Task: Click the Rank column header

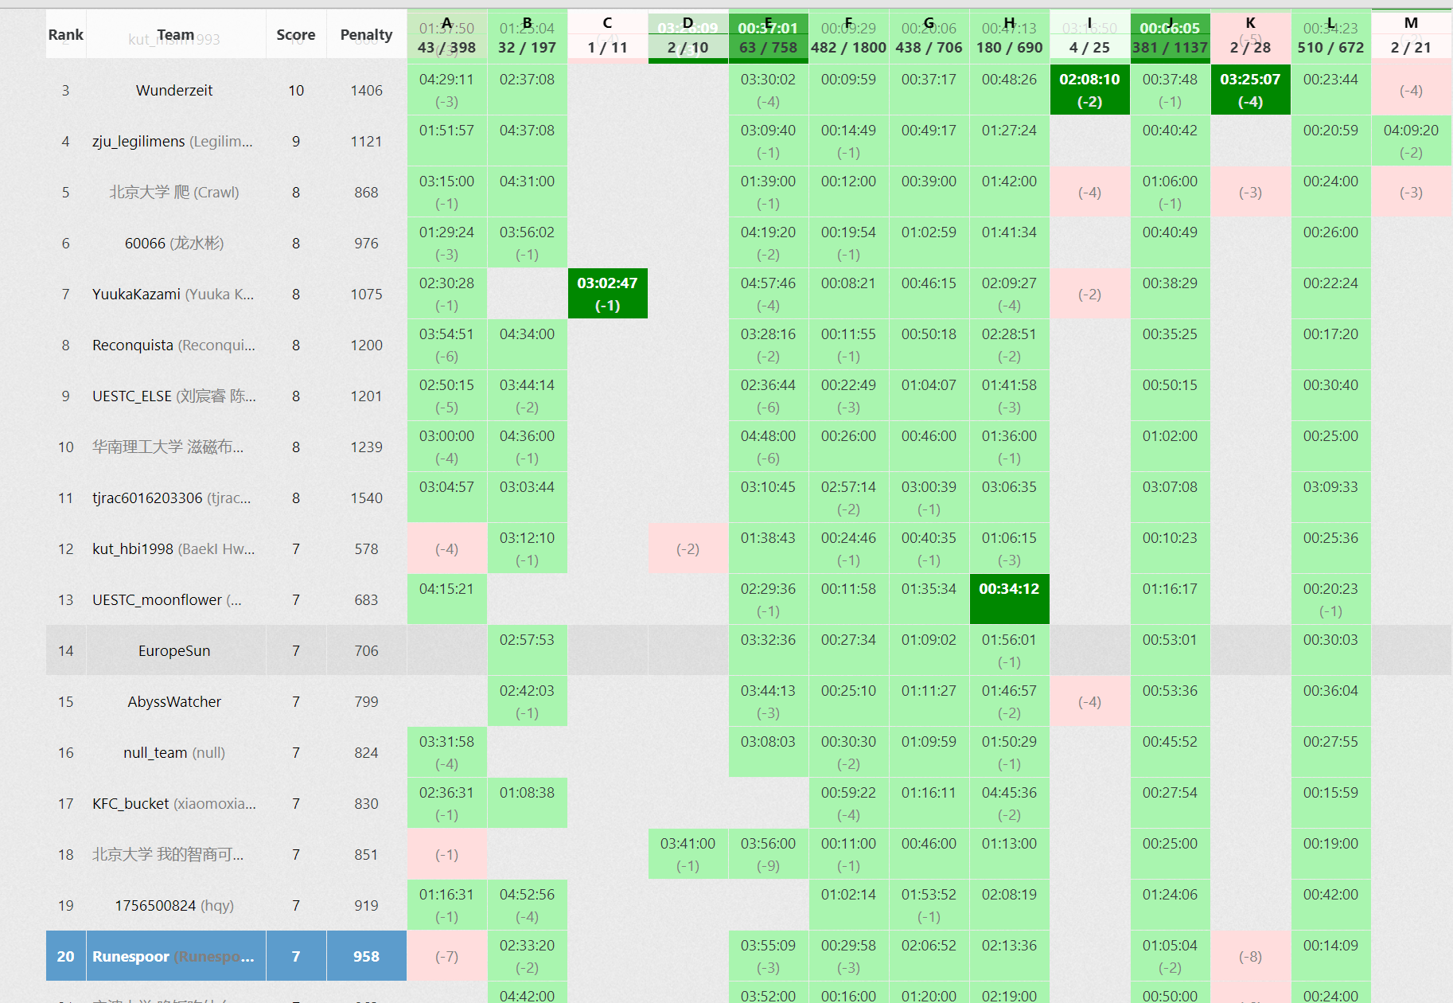Action: pos(65,35)
